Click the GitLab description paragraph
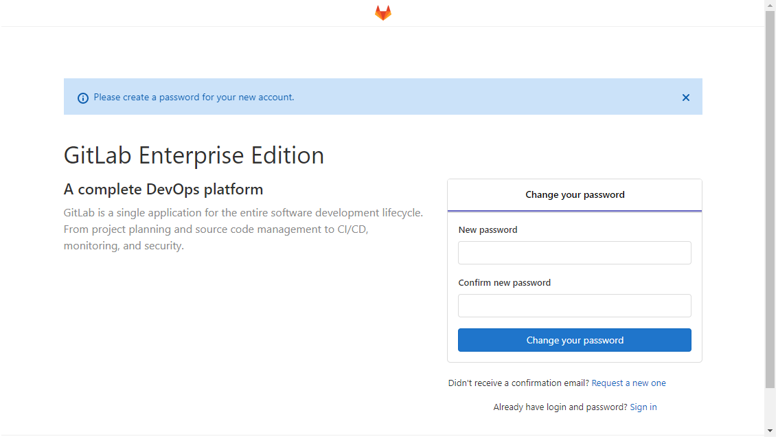Image resolution: width=778 pixels, height=441 pixels. [243, 229]
